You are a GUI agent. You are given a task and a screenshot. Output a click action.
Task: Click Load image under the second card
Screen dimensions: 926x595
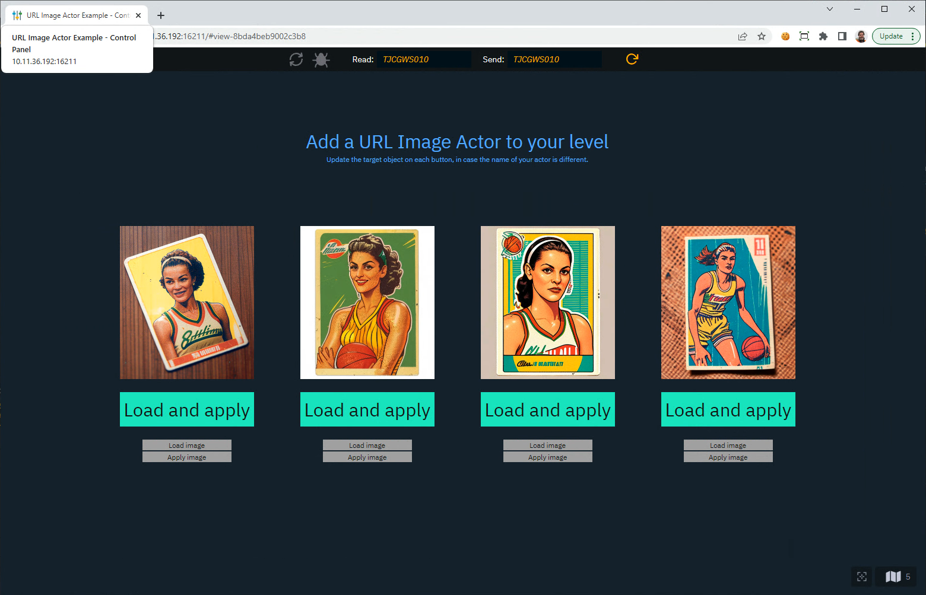pos(367,445)
